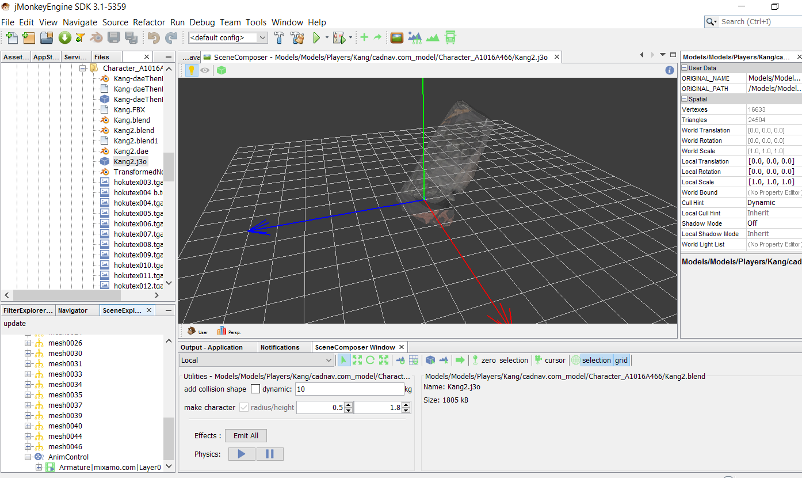
Task: Select the Kang.FBX file
Action: pos(129,109)
